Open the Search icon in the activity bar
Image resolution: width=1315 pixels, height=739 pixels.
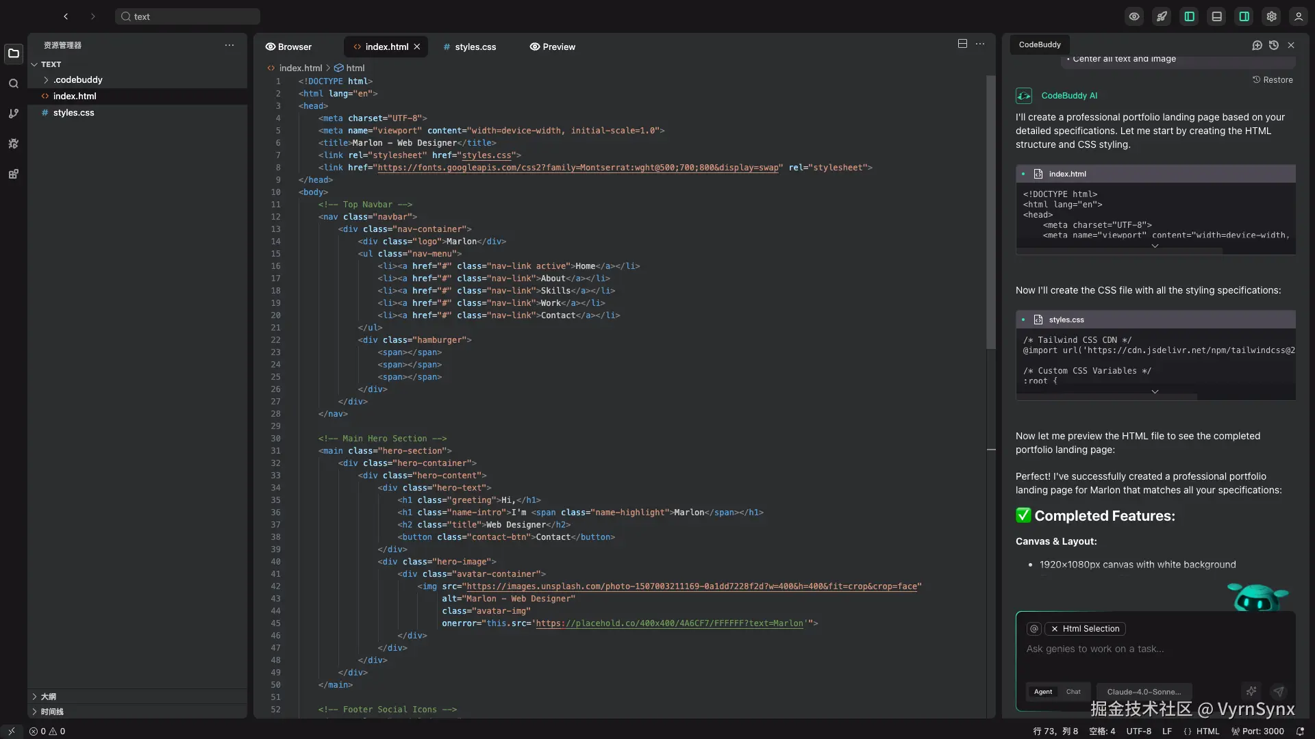(x=14, y=83)
